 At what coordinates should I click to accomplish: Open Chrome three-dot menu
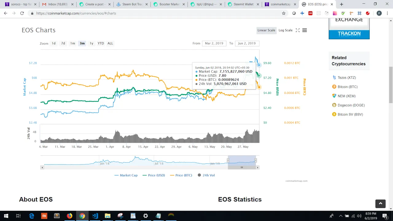(387, 13)
